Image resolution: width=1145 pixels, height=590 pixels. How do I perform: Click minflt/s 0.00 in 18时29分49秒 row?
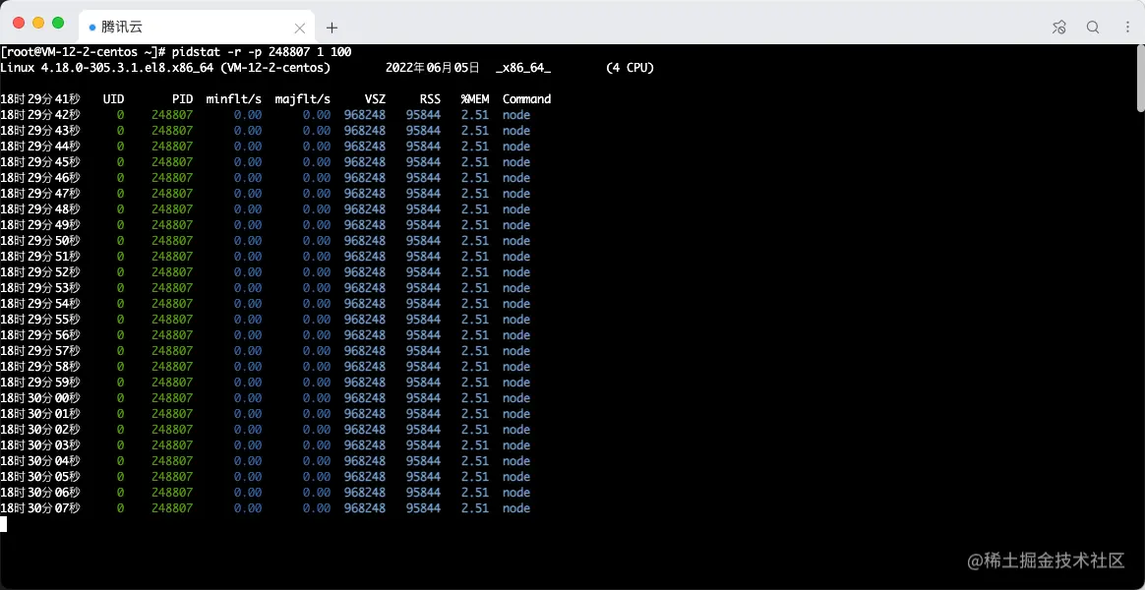click(x=248, y=225)
